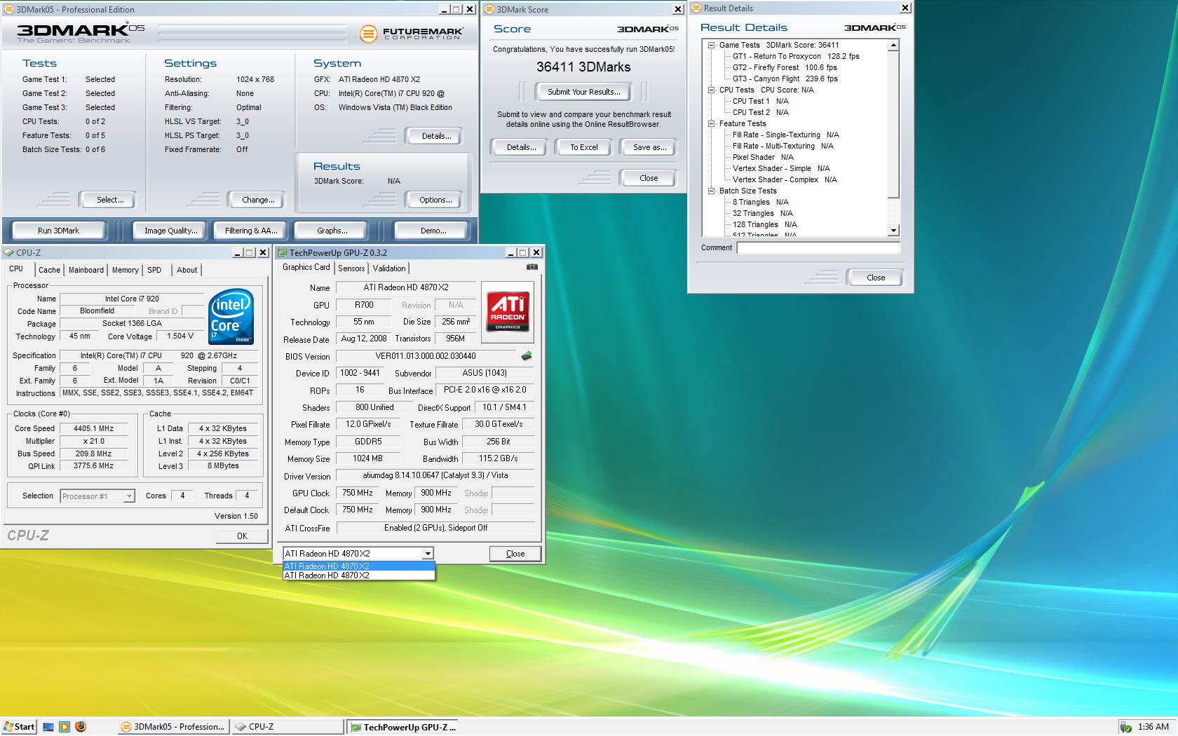Select the CPU tab in CPU-Z

[x=17, y=269]
